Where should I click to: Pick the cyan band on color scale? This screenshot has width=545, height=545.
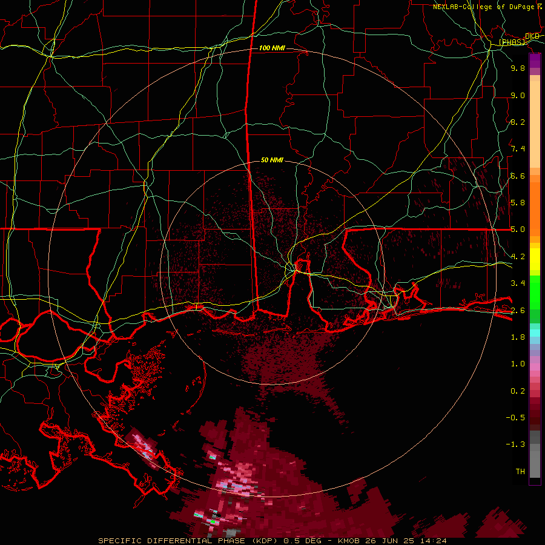click(535, 333)
